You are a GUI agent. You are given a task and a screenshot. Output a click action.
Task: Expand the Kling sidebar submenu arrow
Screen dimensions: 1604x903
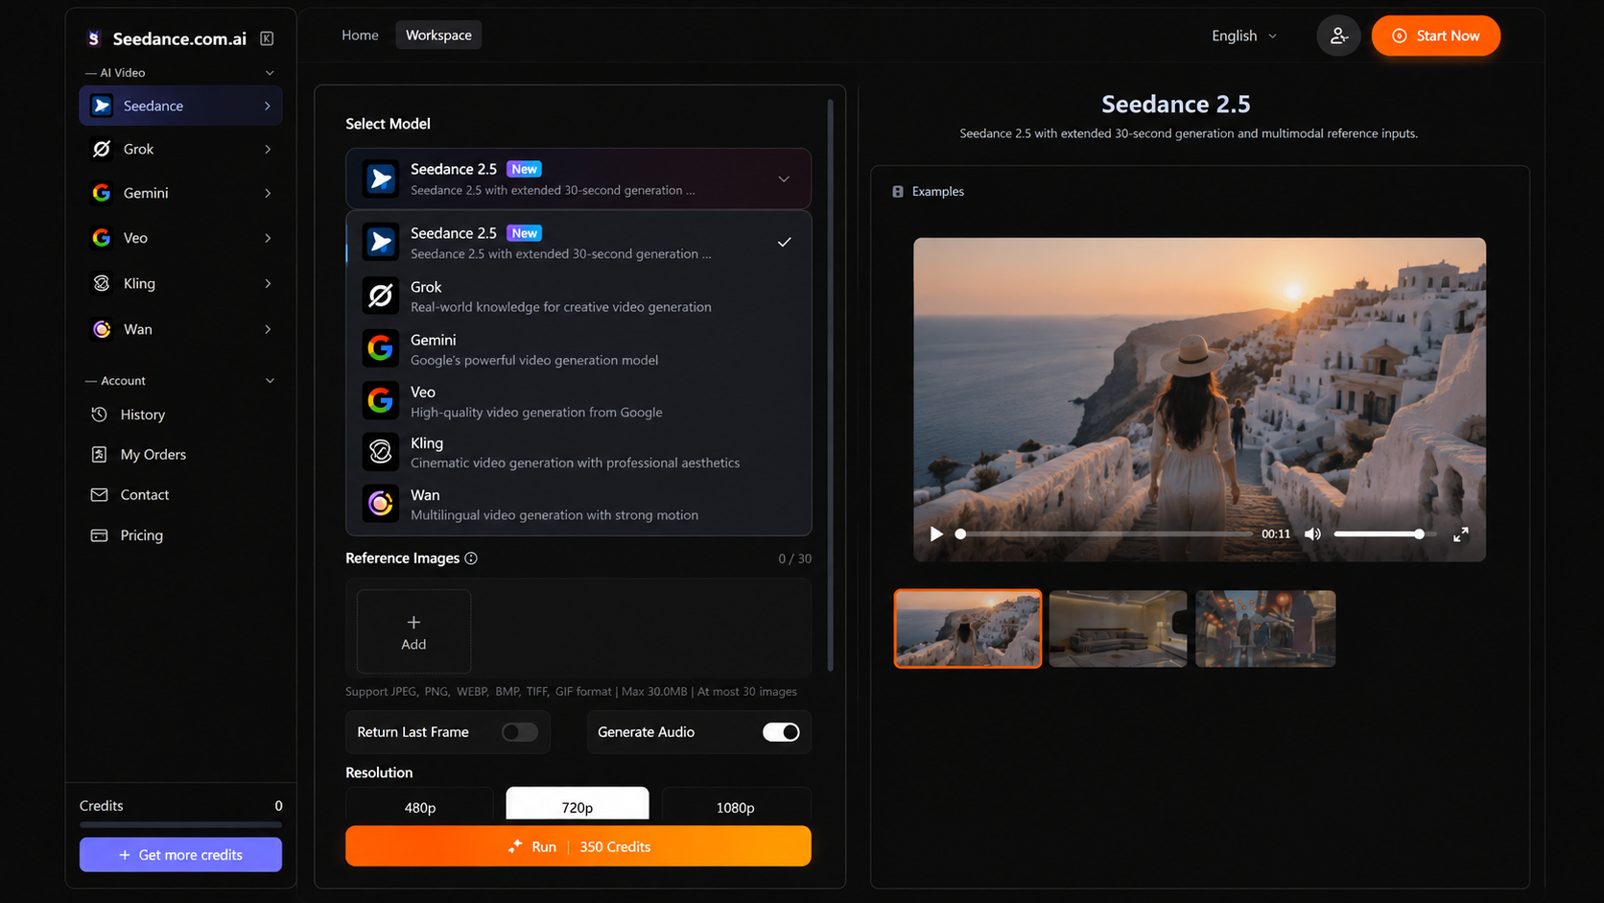(268, 283)
